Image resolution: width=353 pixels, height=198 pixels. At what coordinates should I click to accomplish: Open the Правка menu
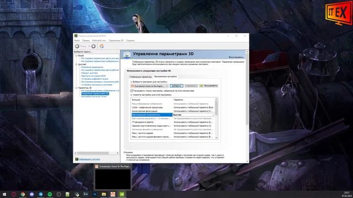pyautogui.click(x=86, y=40)
